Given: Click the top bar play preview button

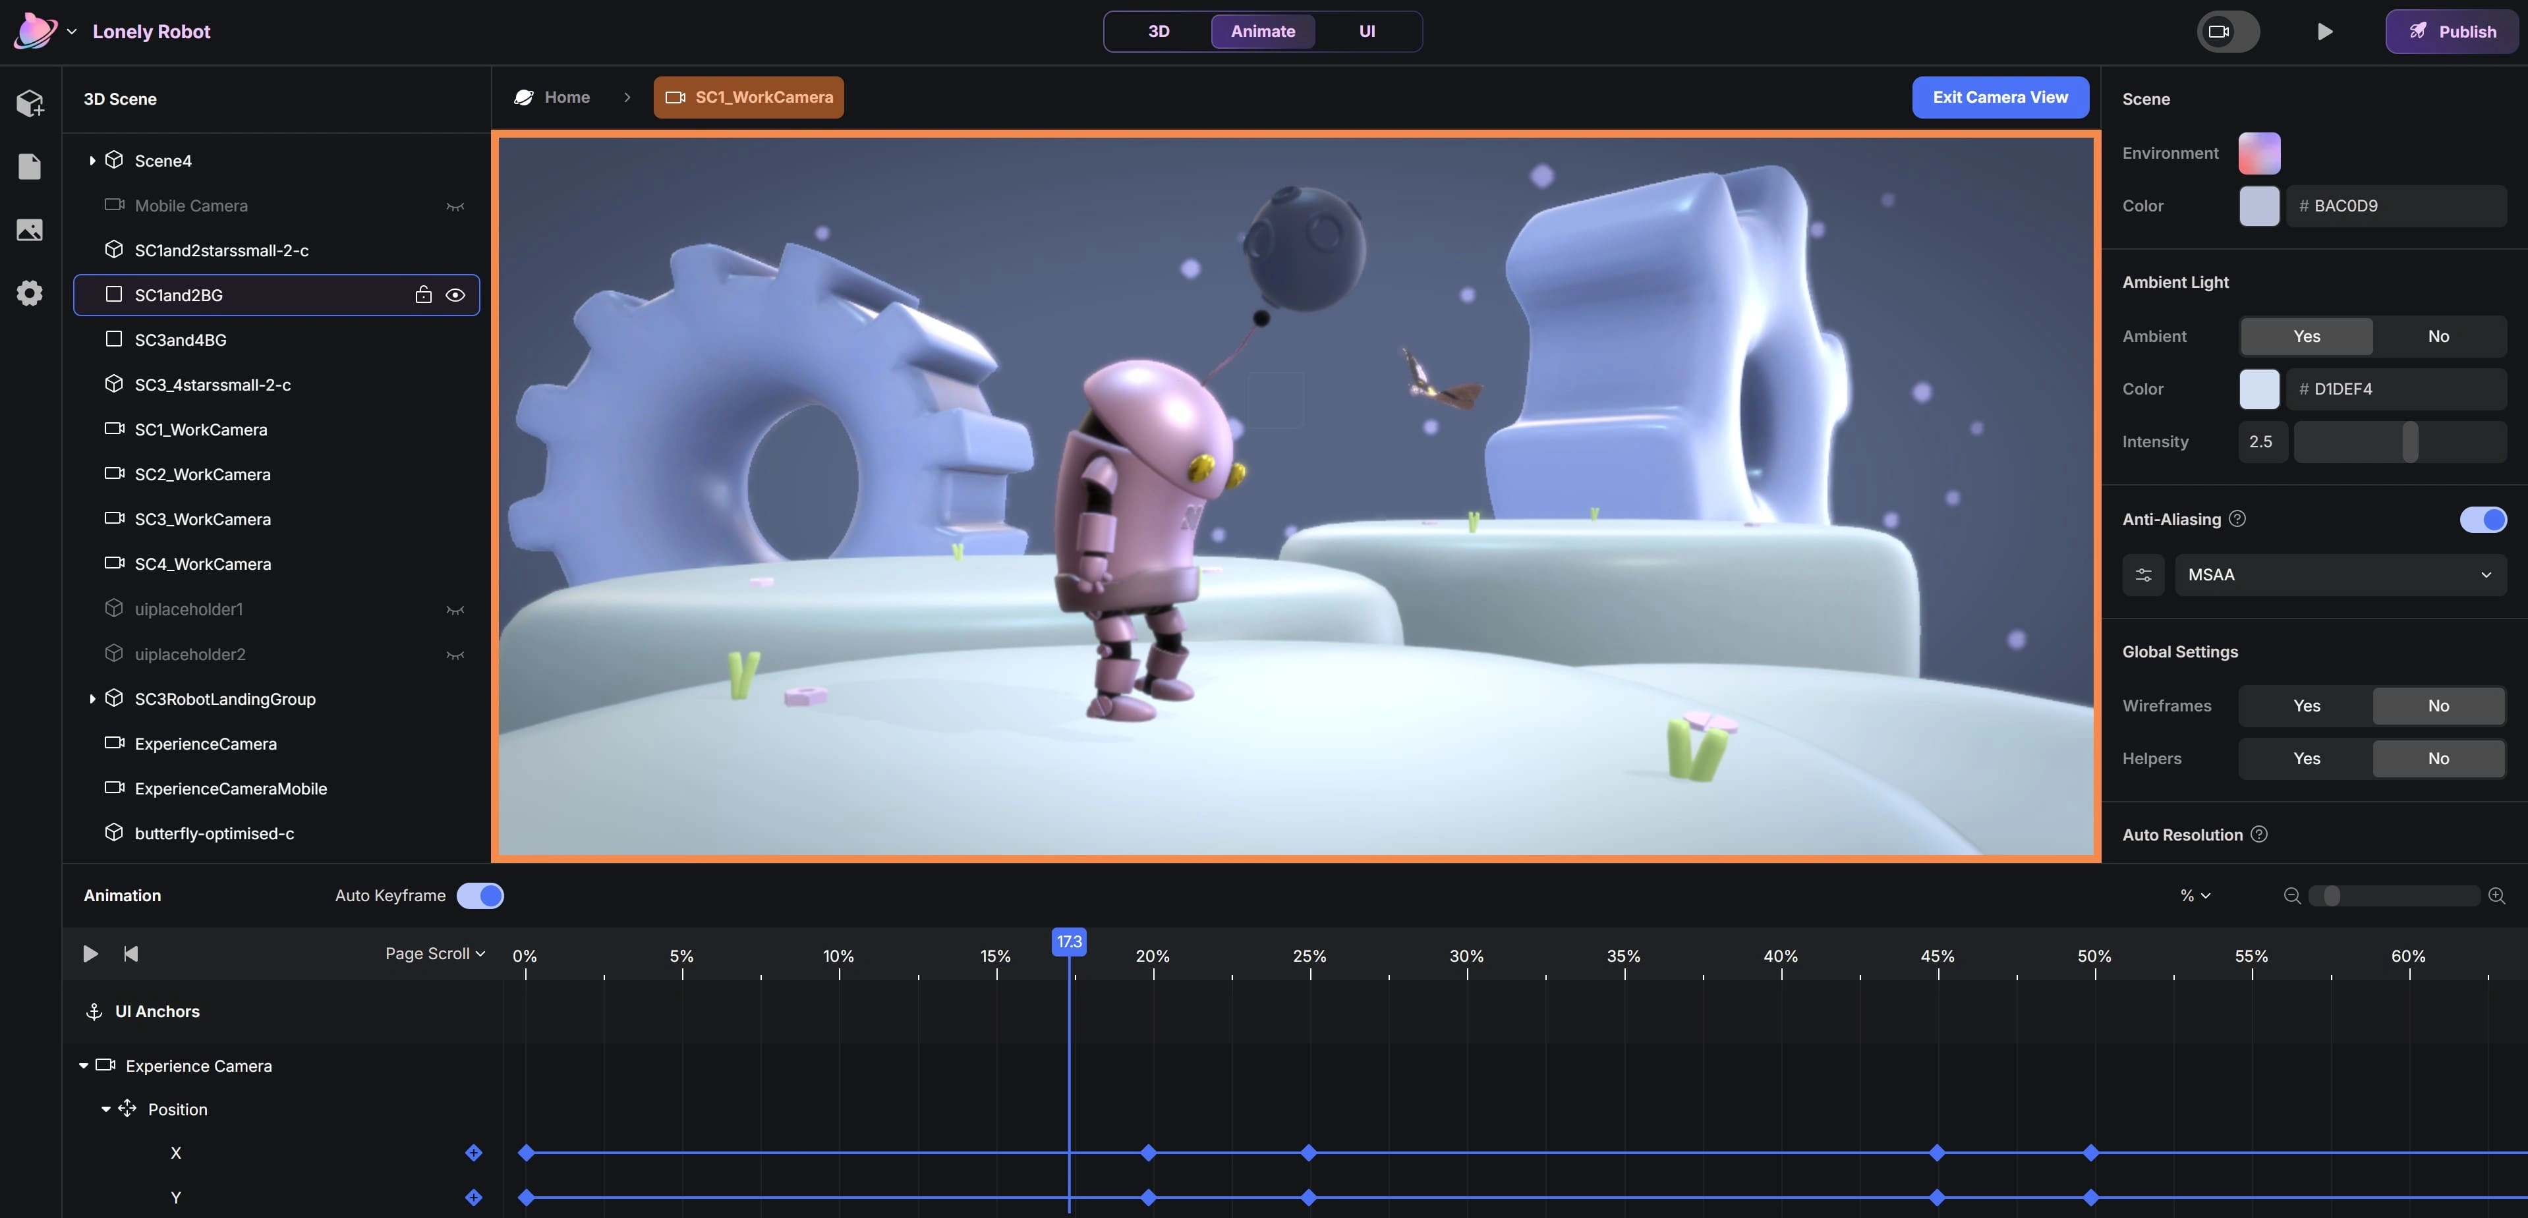Looking at the screenshot, I should (2325, 32).
